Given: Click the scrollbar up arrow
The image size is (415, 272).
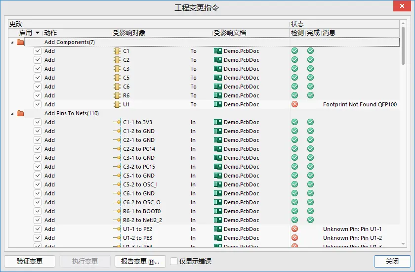Looking at the screenshot, I should pos(403,23).
